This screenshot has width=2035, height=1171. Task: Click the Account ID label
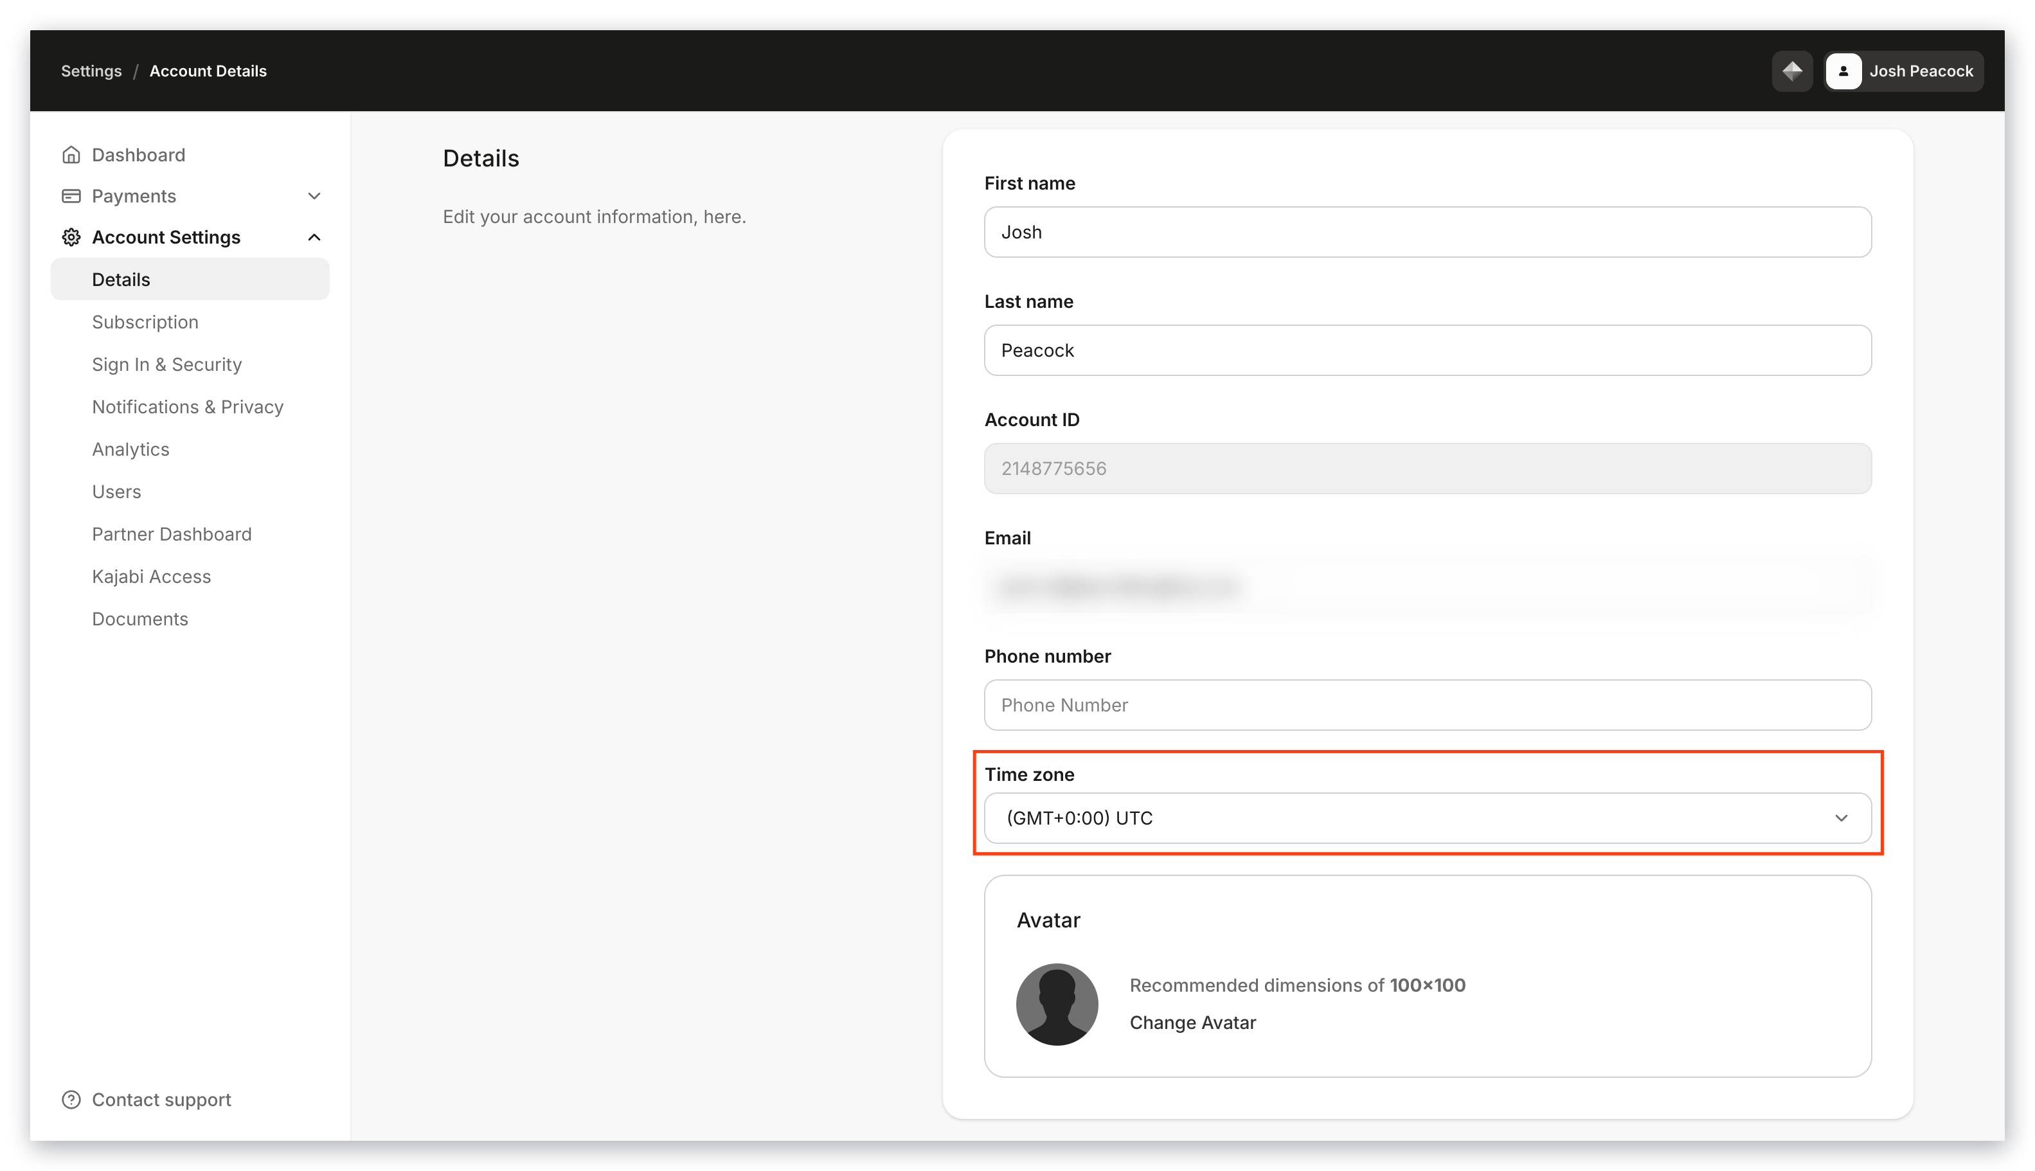pos(1031,419)
